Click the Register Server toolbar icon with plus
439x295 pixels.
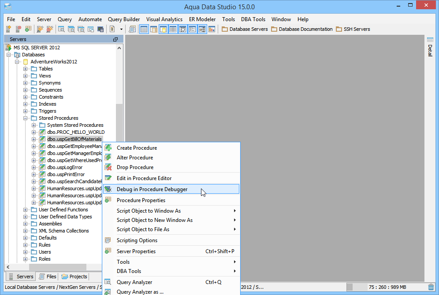[x=8, y=29]
